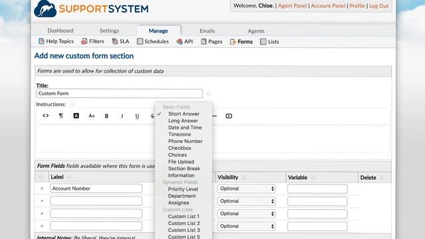
Task: Choose Custom List 3 option
Action: pyautogui.click(x=184, y=230)
